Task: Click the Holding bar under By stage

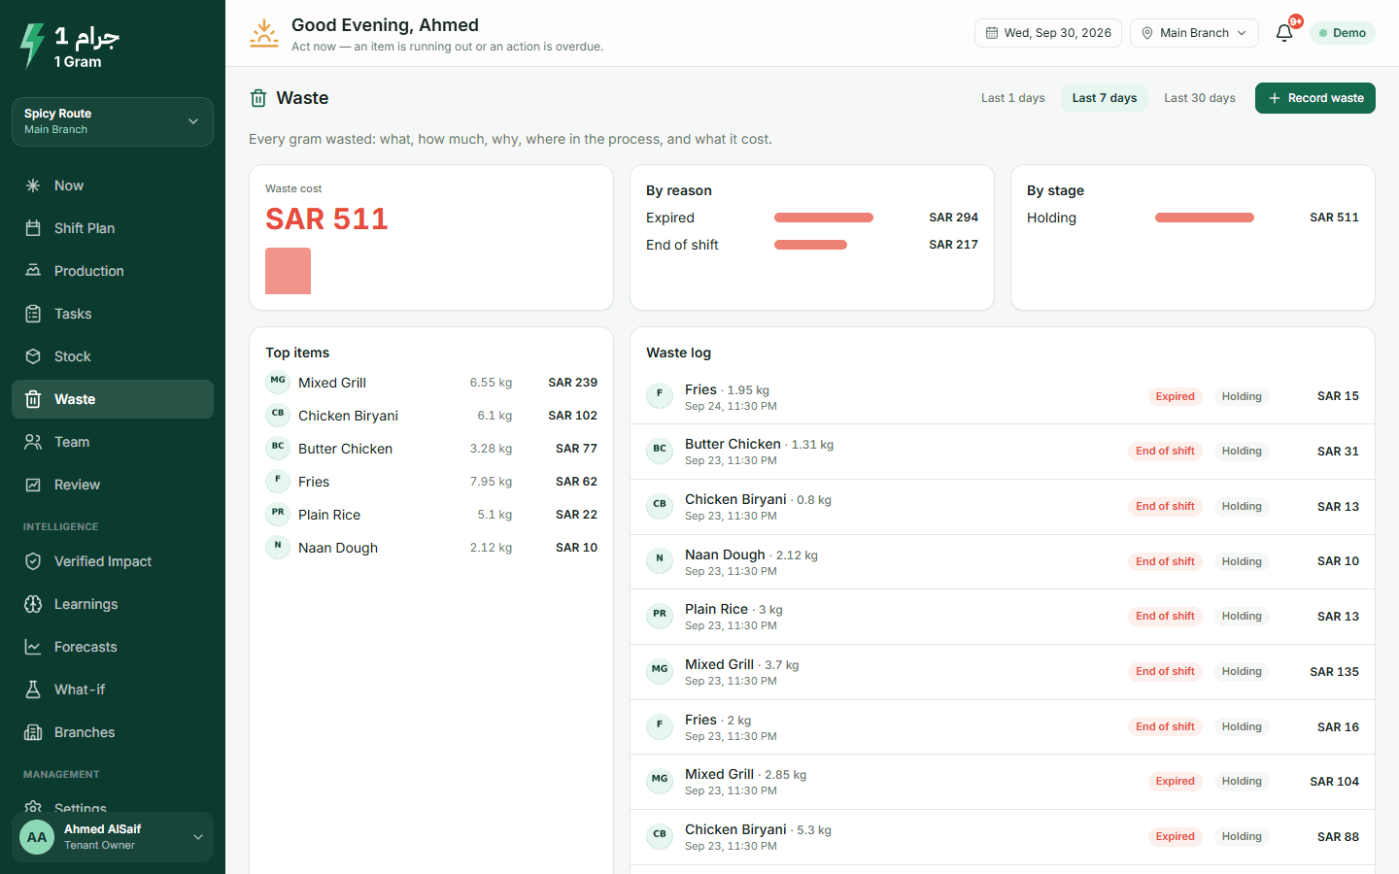Action: click(1205, 218)
